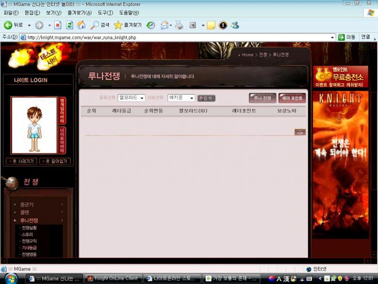This screenshot has height=284, width=378.
Task: Switch to 나이트온라인 스토... taskbar window
Action: pyautogui.click(x=173, y=279)
